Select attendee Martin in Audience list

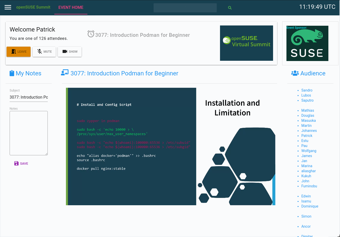pos(306,126)
